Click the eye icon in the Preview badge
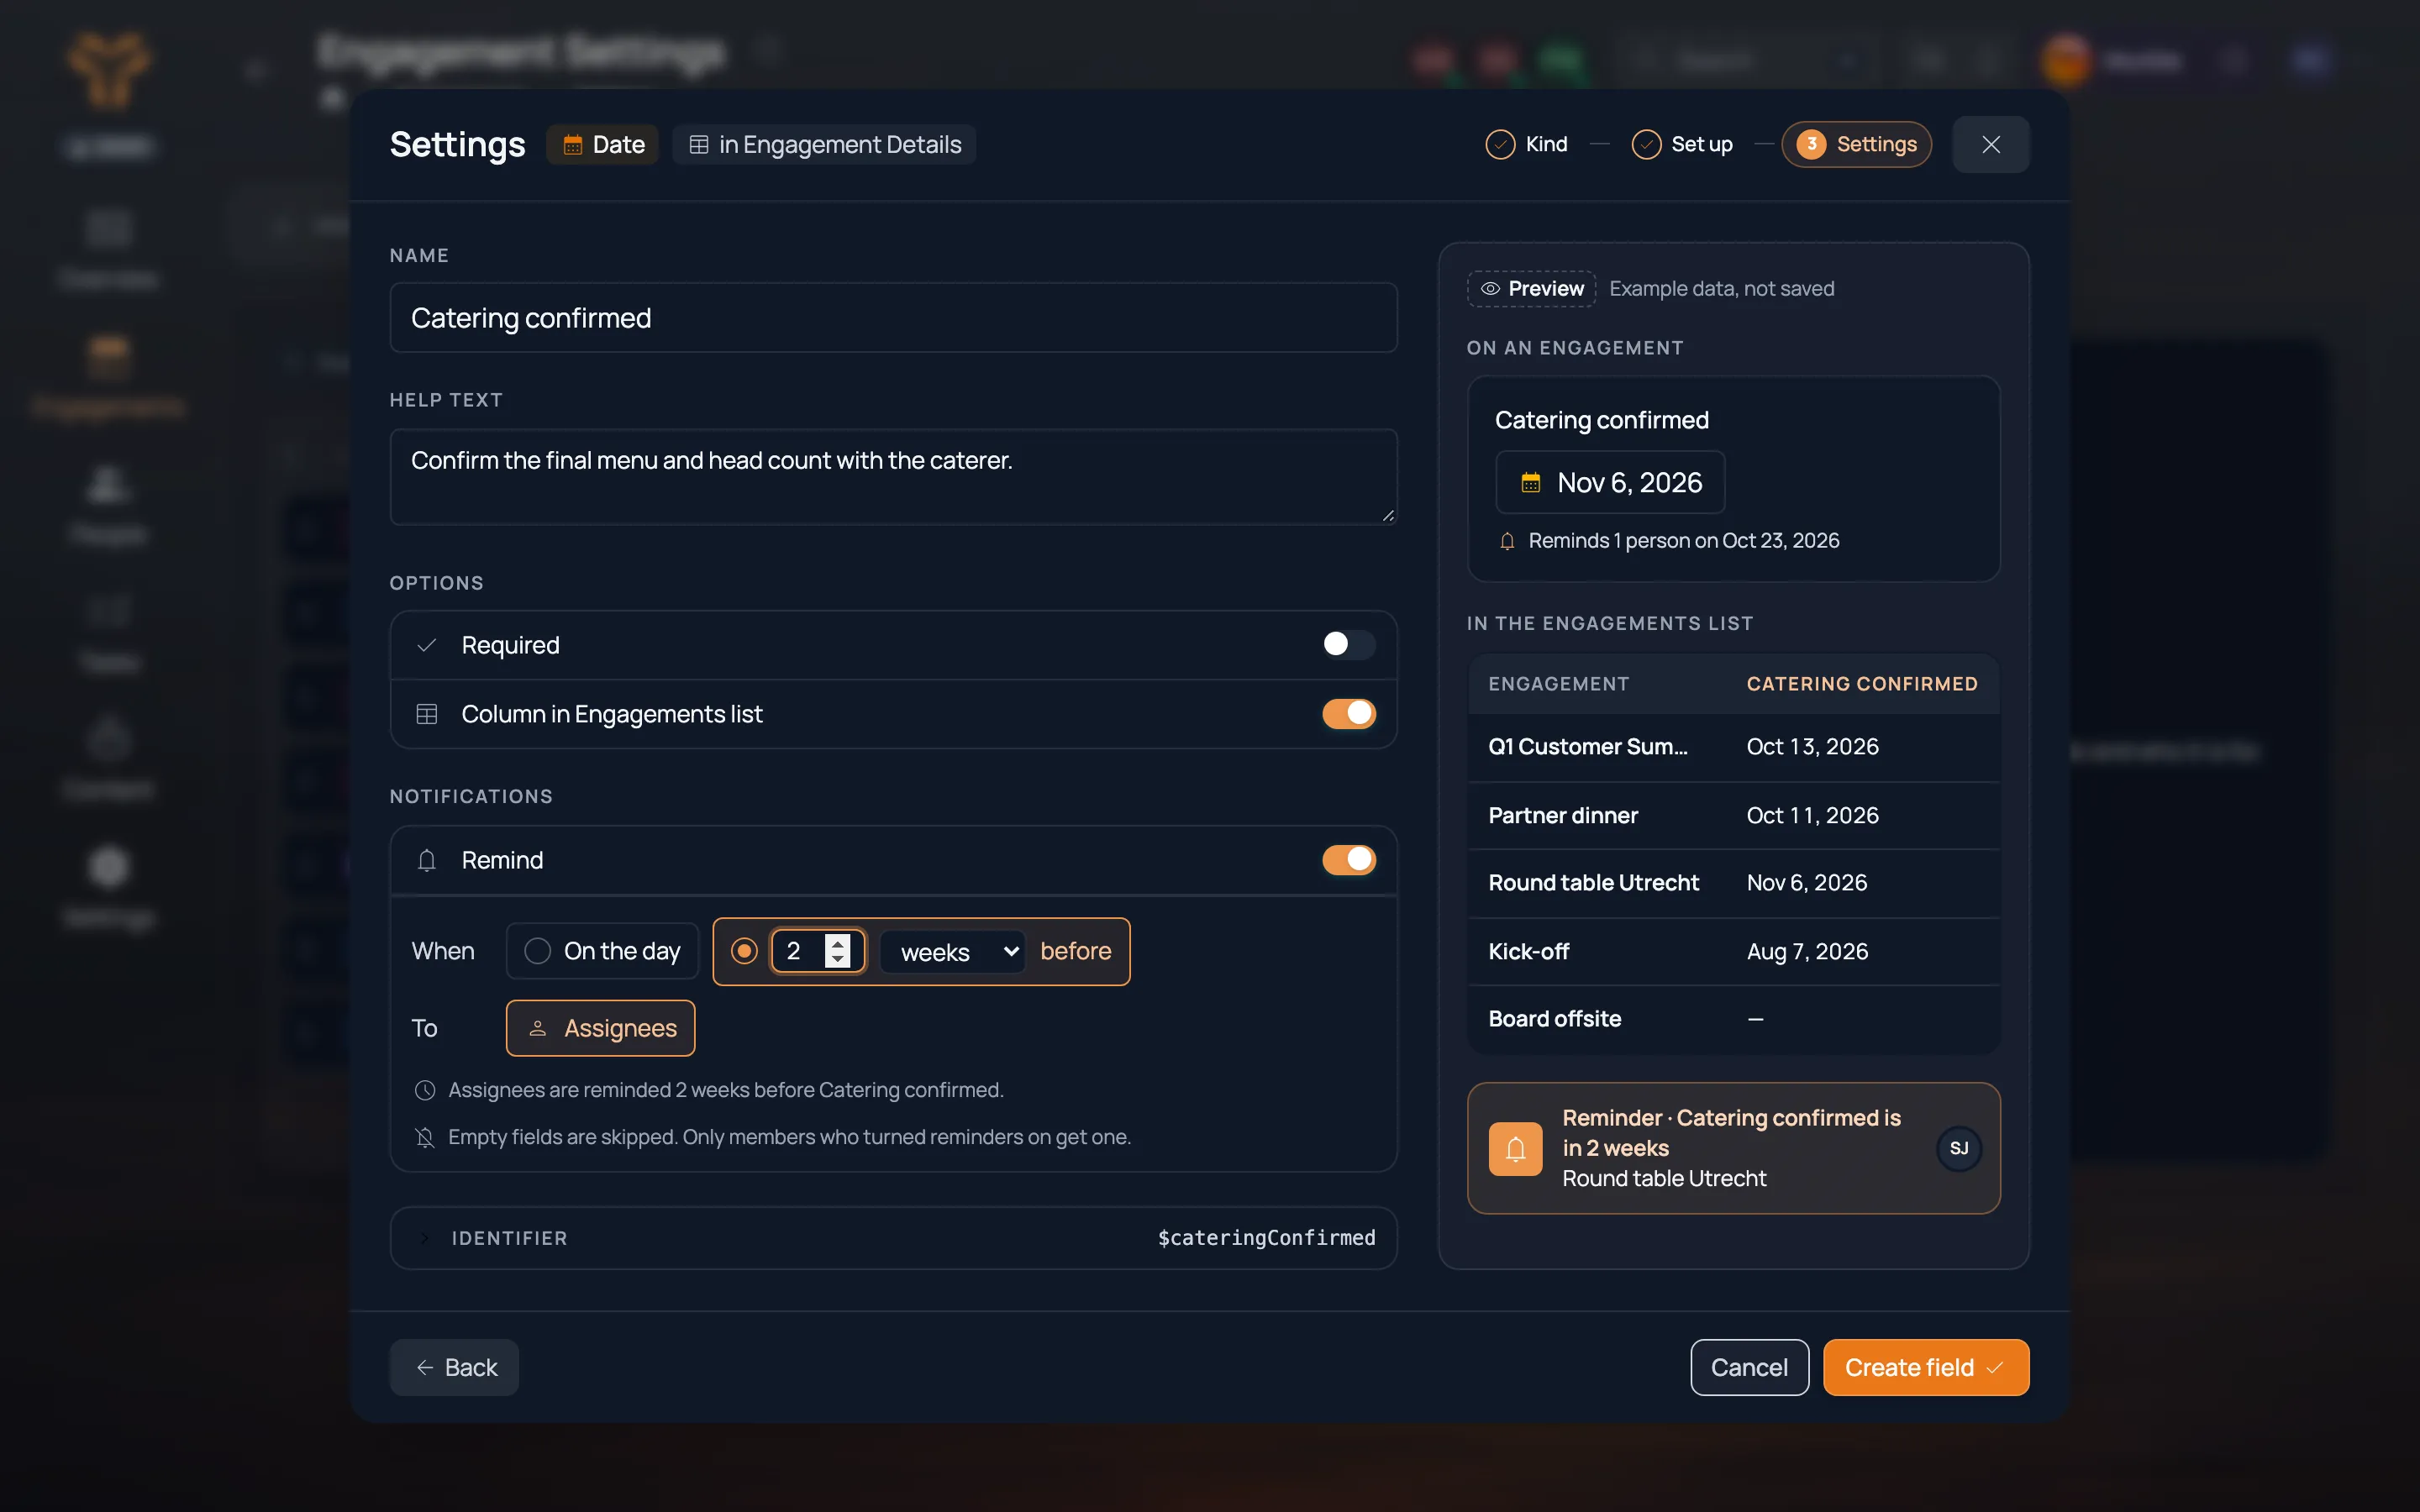The width and height of the screenshot is (2420, 1512). click(x=1490, y=288)
